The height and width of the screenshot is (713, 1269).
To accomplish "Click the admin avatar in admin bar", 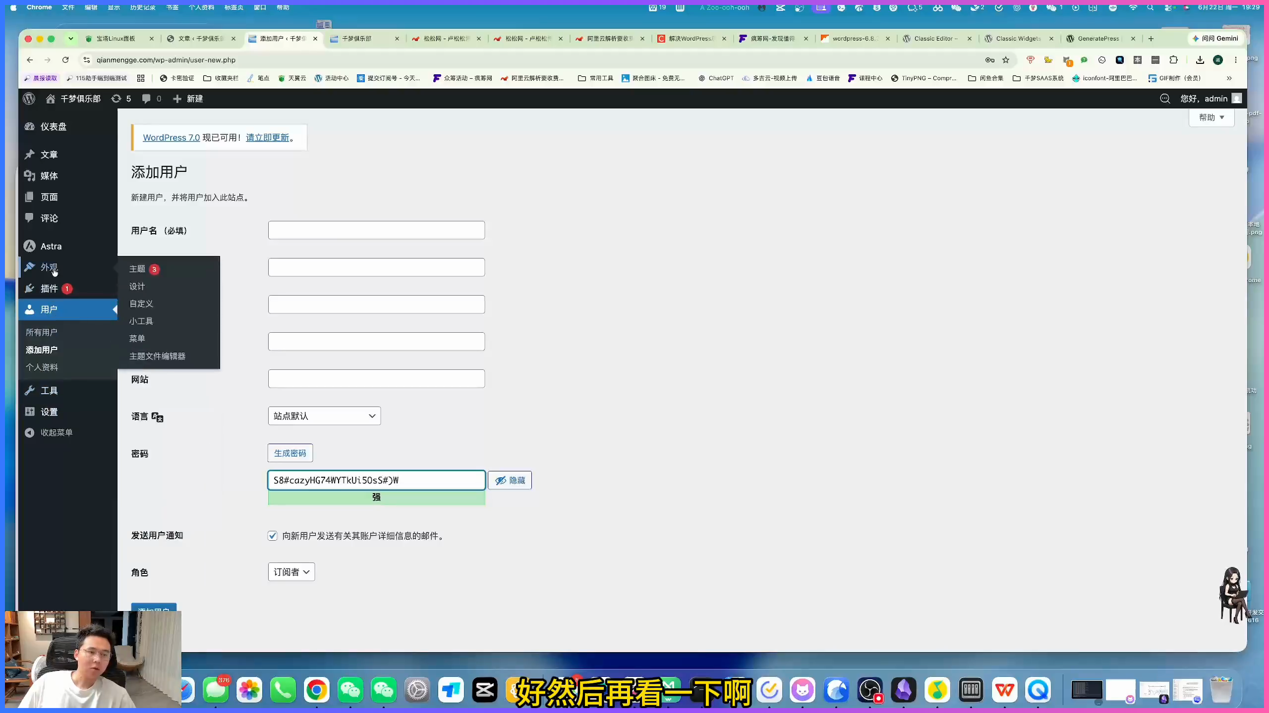I will pos(1237,99).
